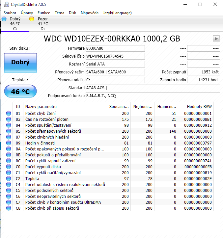Click the Přenosový režim SATA/600 field
Screen dimensions: 223x238
tap(115, 72)
